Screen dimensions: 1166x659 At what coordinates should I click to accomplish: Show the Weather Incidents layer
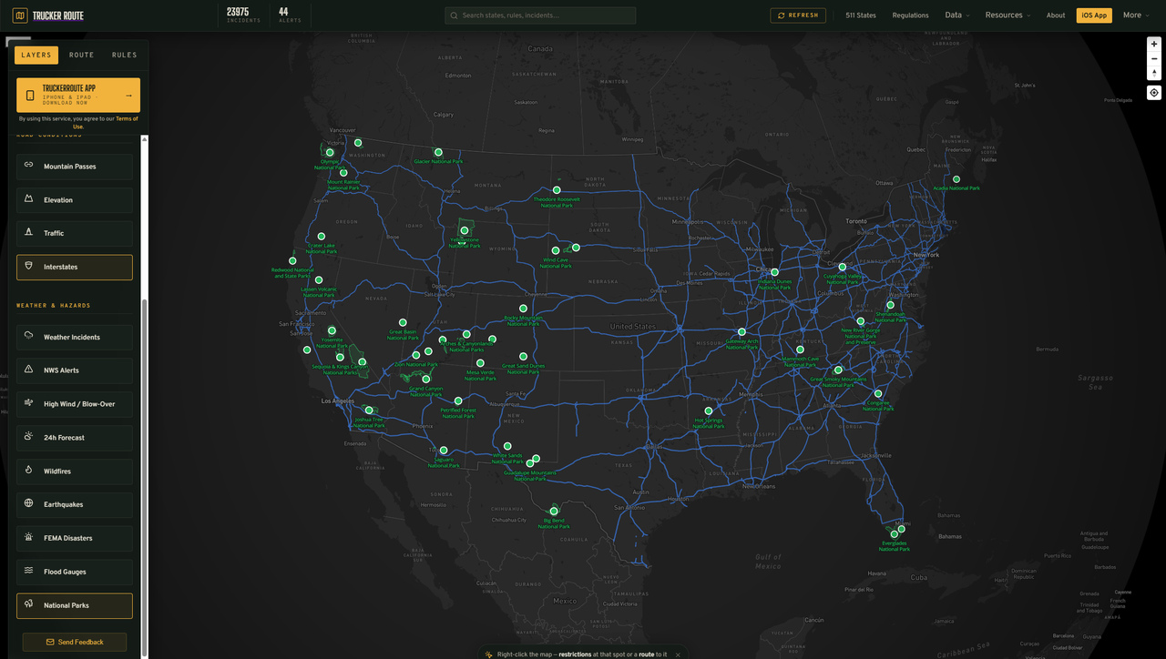click(75, 337)
